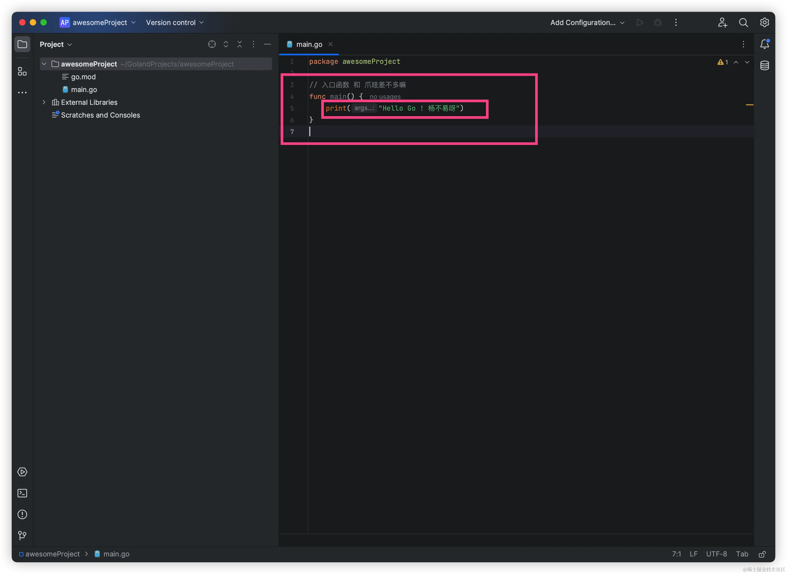Collapse all in Project panel

point(240,44)
